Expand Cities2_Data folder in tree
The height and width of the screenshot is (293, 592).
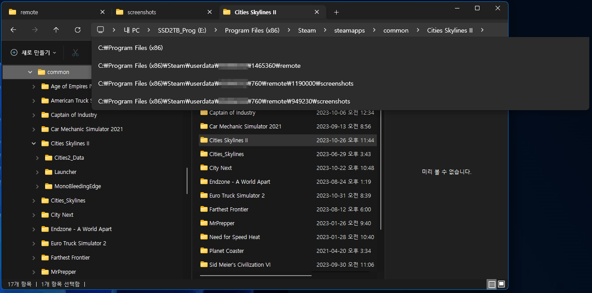point(38,157)
